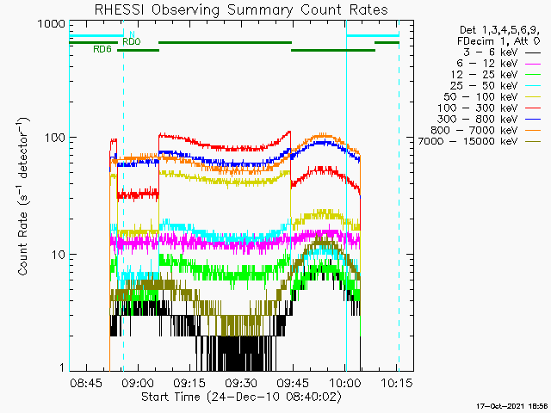
Task: Click the 1000 y-axis tick label
Action: [x=53, y=25]
